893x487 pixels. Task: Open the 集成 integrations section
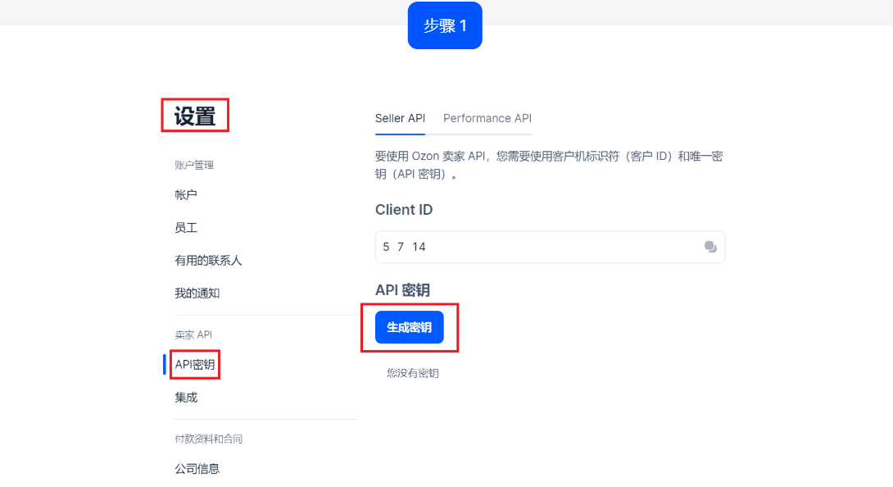(185, 397)
